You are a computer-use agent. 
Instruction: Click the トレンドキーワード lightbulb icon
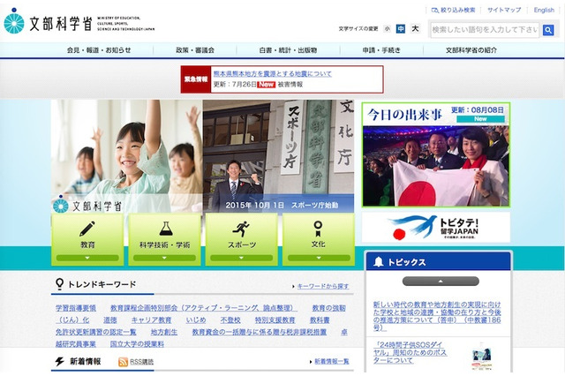[x=59, y=284]
